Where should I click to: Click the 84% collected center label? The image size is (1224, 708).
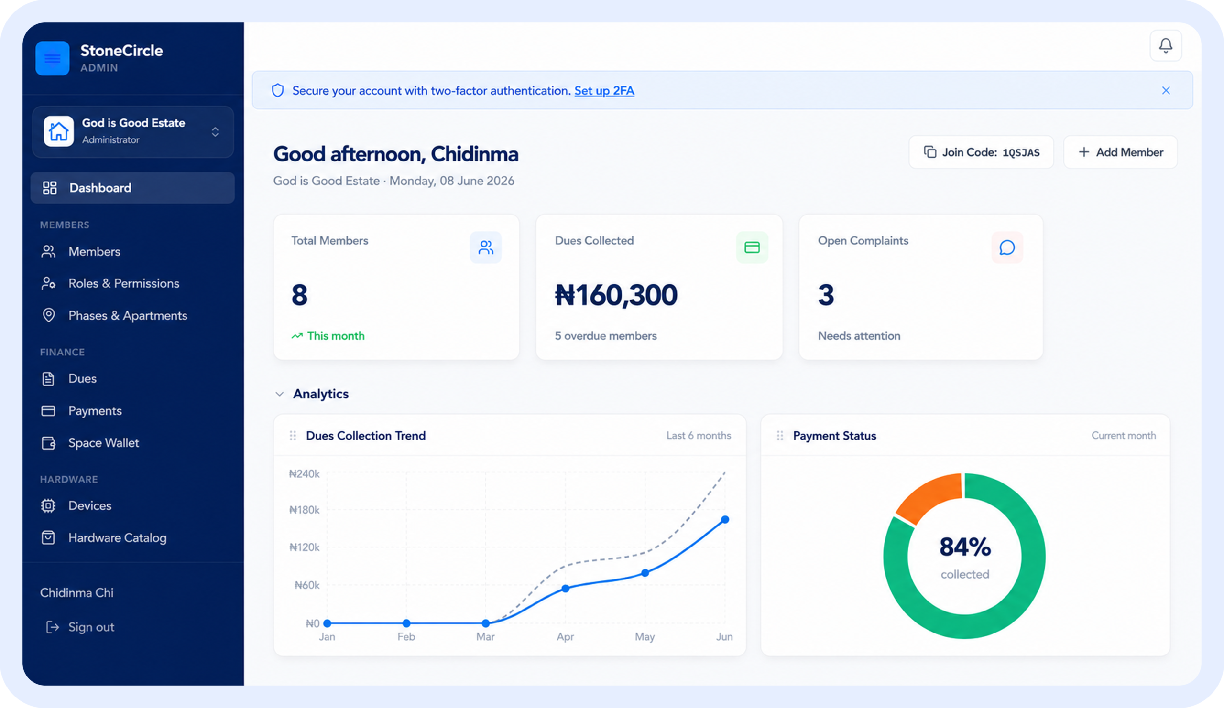[965, 557]
